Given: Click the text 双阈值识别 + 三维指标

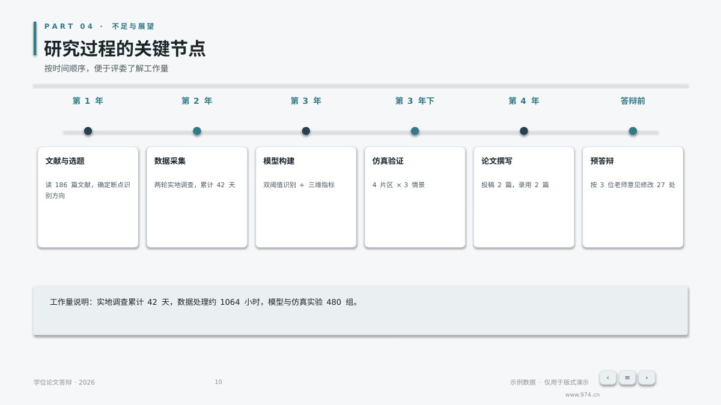Looking at the screenshot, I should click(x=299, y=185).
